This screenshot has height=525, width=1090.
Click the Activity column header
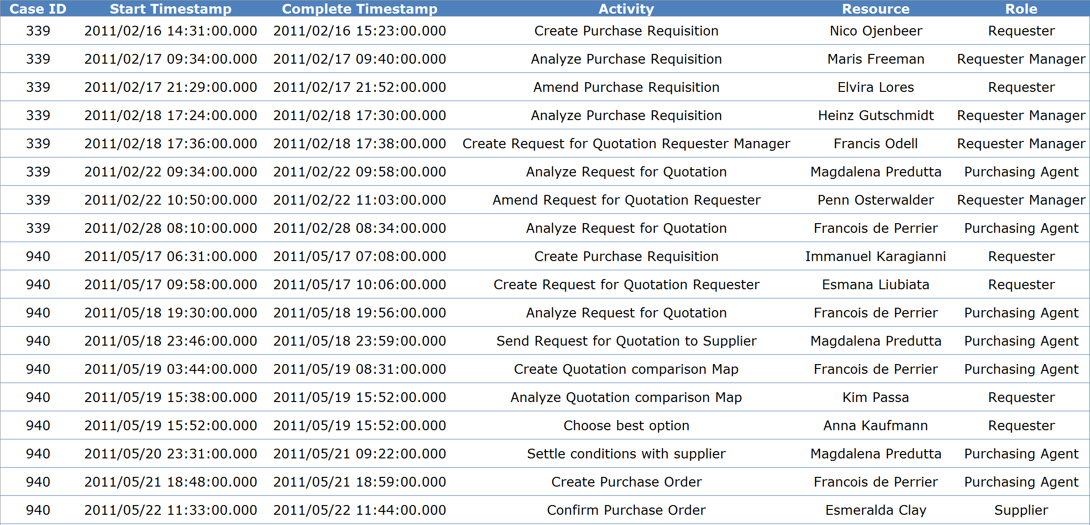pyautogui.click(x=626, y=9)
